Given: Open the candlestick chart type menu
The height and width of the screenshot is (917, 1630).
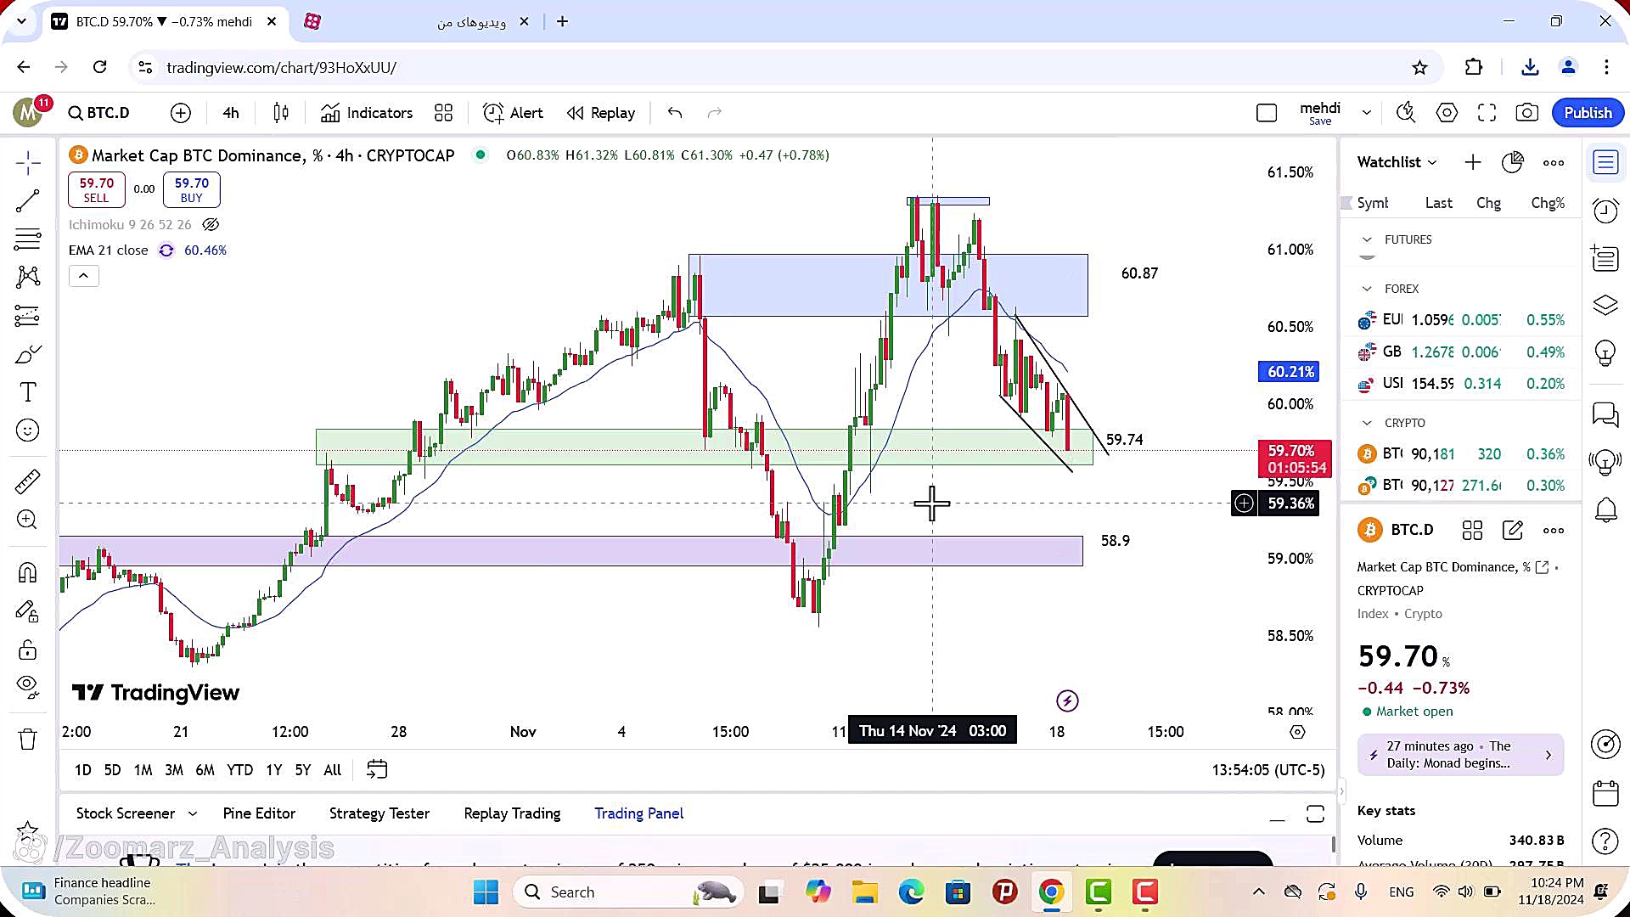Looking at the screenshot, I should click(281, 113).
